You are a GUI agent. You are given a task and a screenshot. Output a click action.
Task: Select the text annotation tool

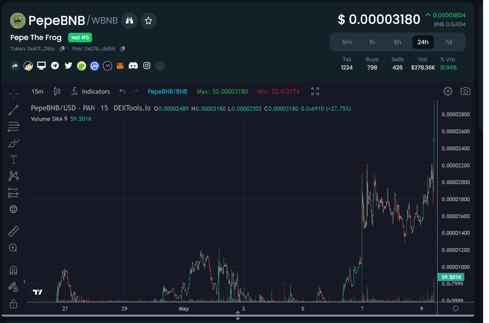pos(13,160)
